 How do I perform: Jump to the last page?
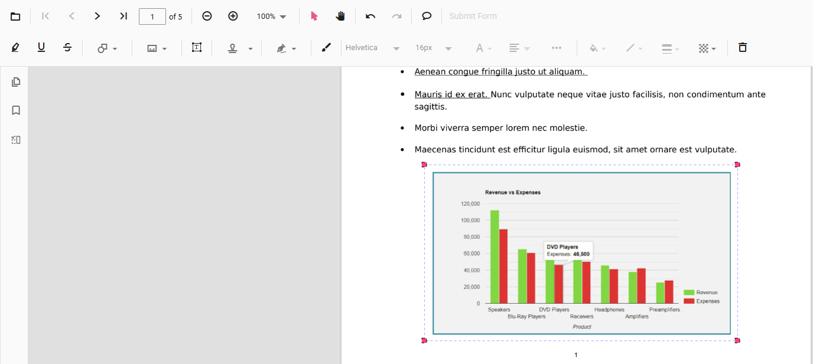coord(123,17)
